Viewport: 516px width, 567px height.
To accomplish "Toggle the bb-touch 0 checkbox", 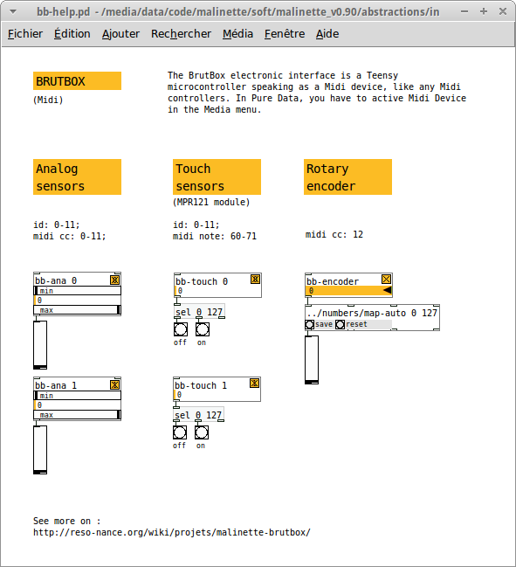I will coord(256,280).
